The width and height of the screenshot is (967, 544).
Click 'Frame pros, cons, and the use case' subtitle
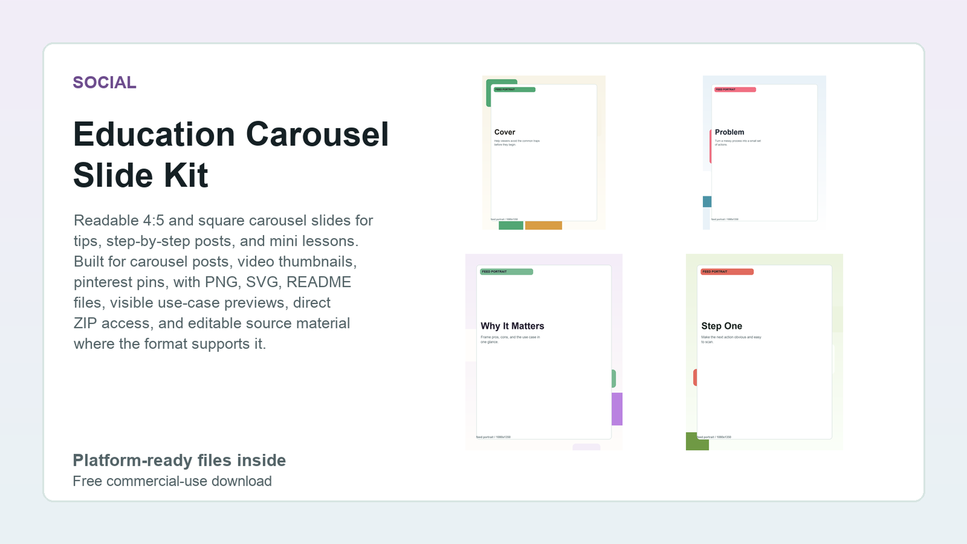click(510, 339)
